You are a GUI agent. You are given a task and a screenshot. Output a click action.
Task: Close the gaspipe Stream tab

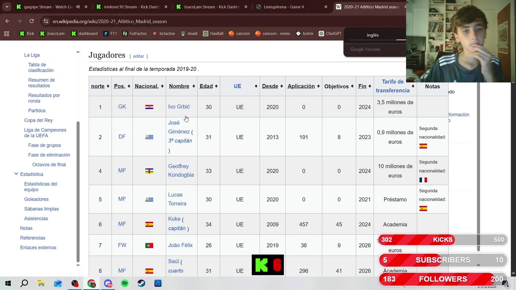point(85,7)
